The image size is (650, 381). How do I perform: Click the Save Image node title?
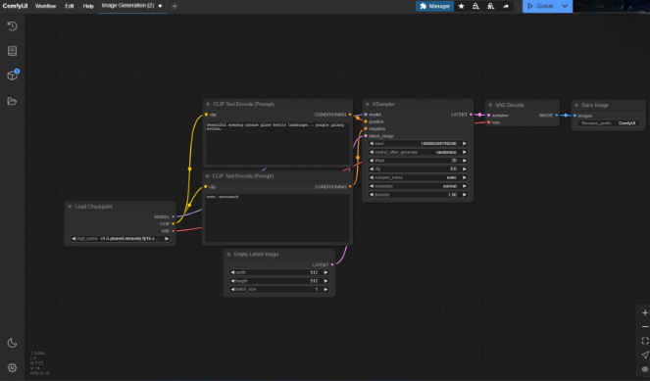pos(595,105)
